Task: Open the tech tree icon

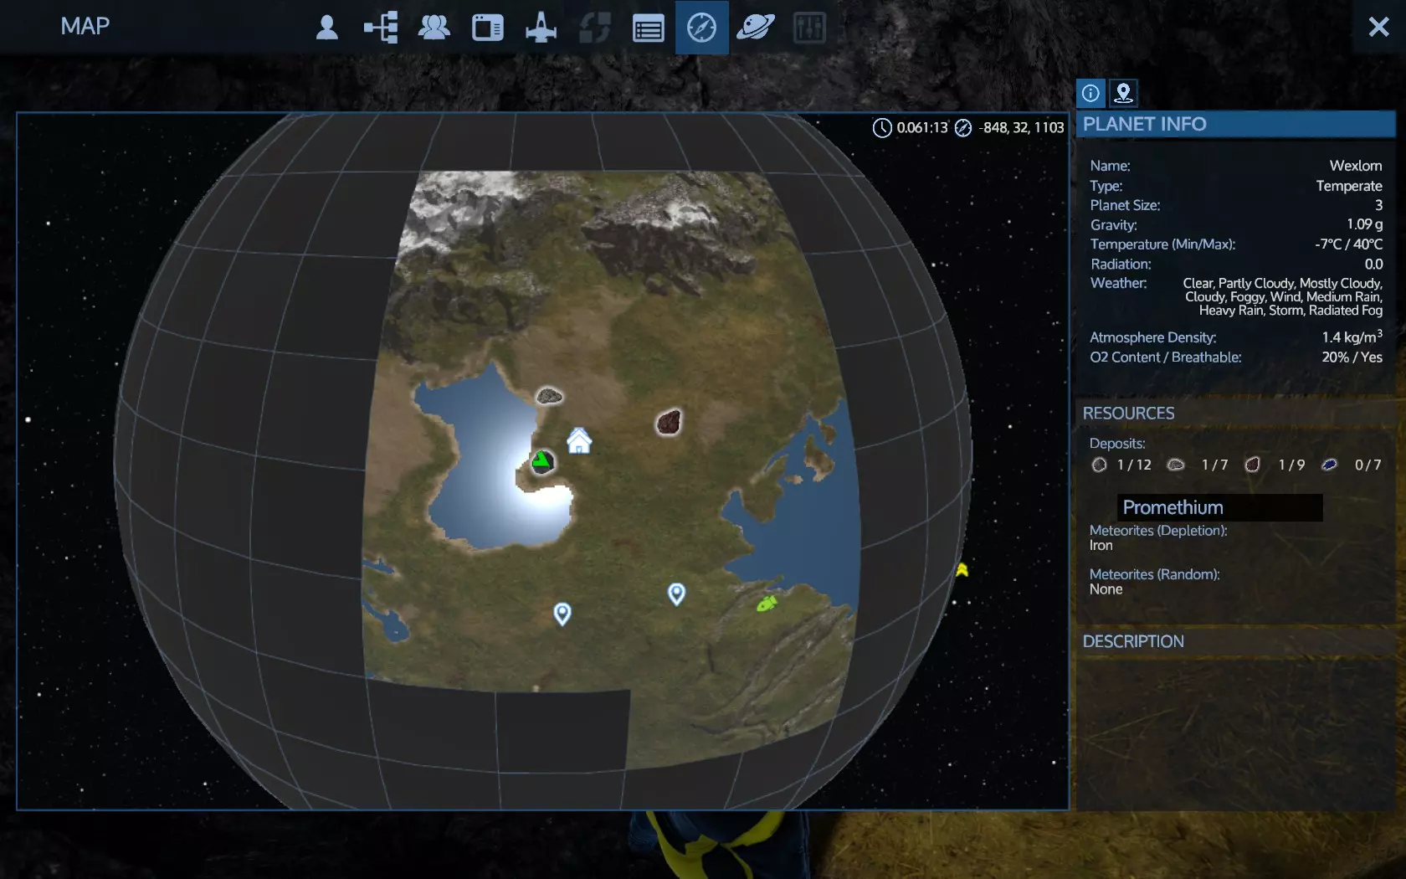Action: click(381, 28)
